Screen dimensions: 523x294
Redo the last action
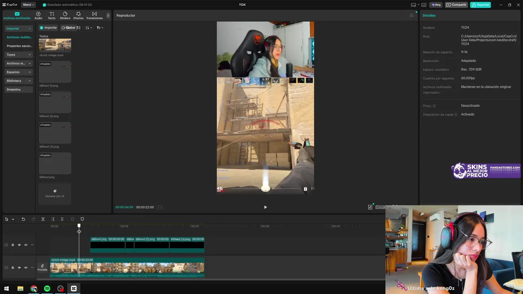pos(33,219)
